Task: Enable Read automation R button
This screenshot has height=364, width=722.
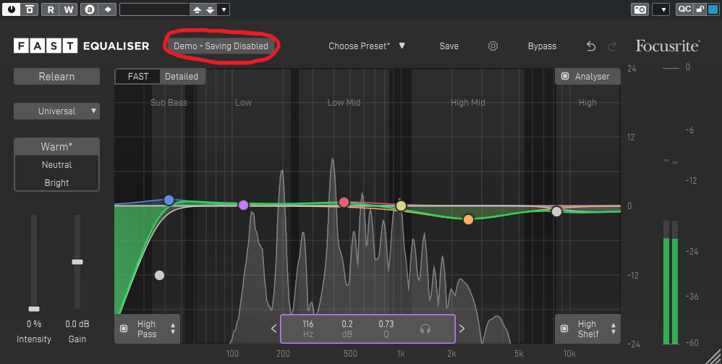Action: 50,9
